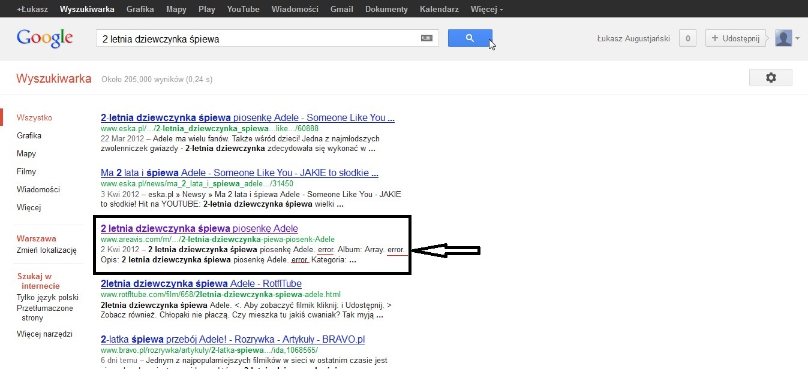Click Zmień lokalizację link
Viewport: 808px width, 369px height.
(x=47, y=250)
